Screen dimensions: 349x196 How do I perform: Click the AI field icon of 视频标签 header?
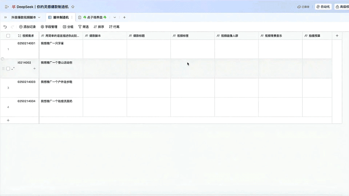pos(174,36)
